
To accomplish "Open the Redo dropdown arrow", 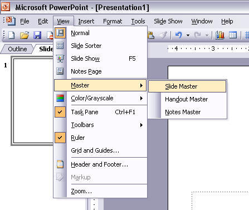I will pyautogui.click(x=207, y=35).
